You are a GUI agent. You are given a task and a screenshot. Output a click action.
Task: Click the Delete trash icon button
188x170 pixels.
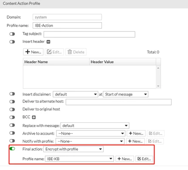(x=76, y=52)
